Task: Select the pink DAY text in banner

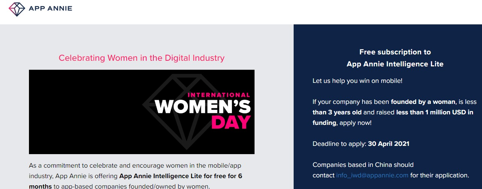Action: (x=231, y=122)
